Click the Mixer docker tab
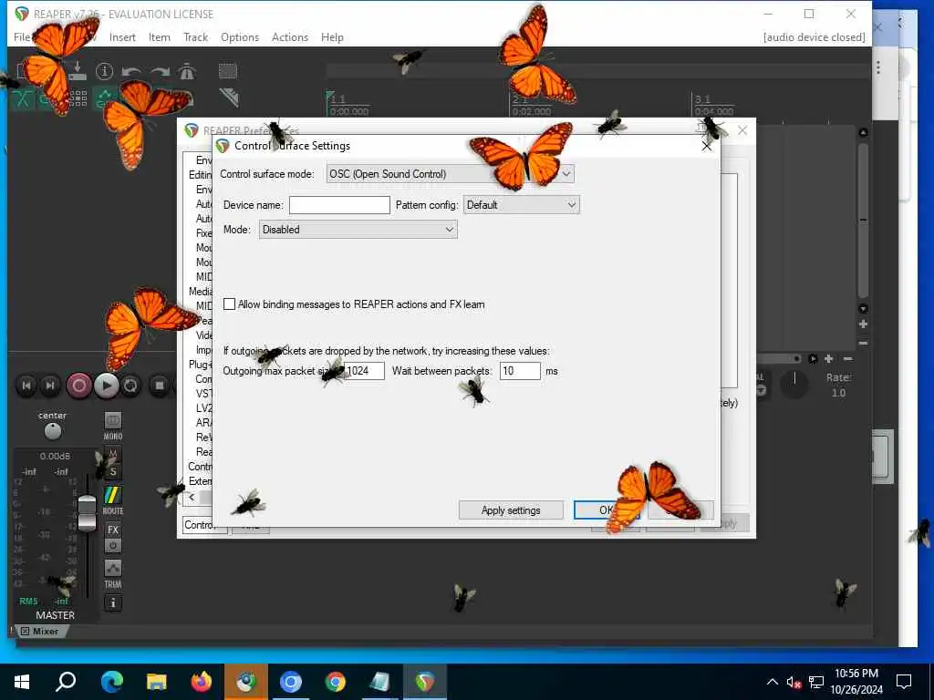This screenshot has width=934, height=700. pyautogui.click(x=40, y=631)
